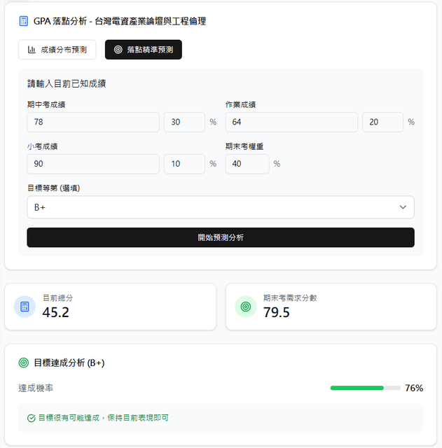
Task: Click the calculator icon beside GPA 落點分析 title
Action: point(23,21)
